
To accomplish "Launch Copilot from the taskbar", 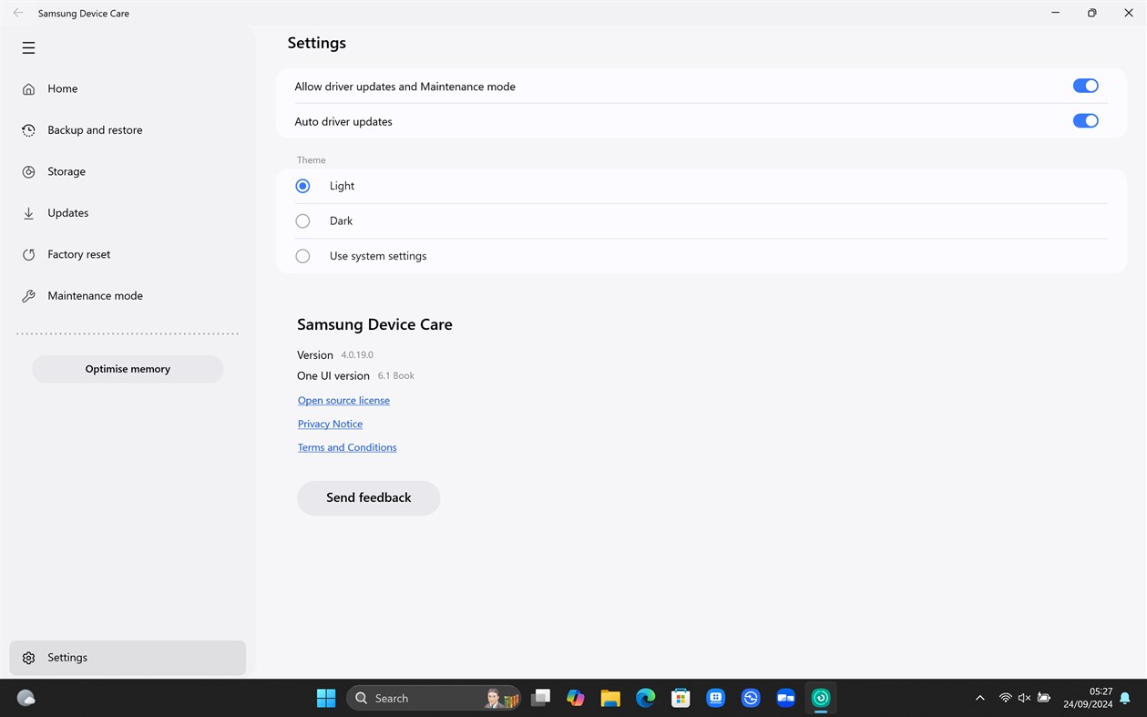I will click(x=575, y=697).
